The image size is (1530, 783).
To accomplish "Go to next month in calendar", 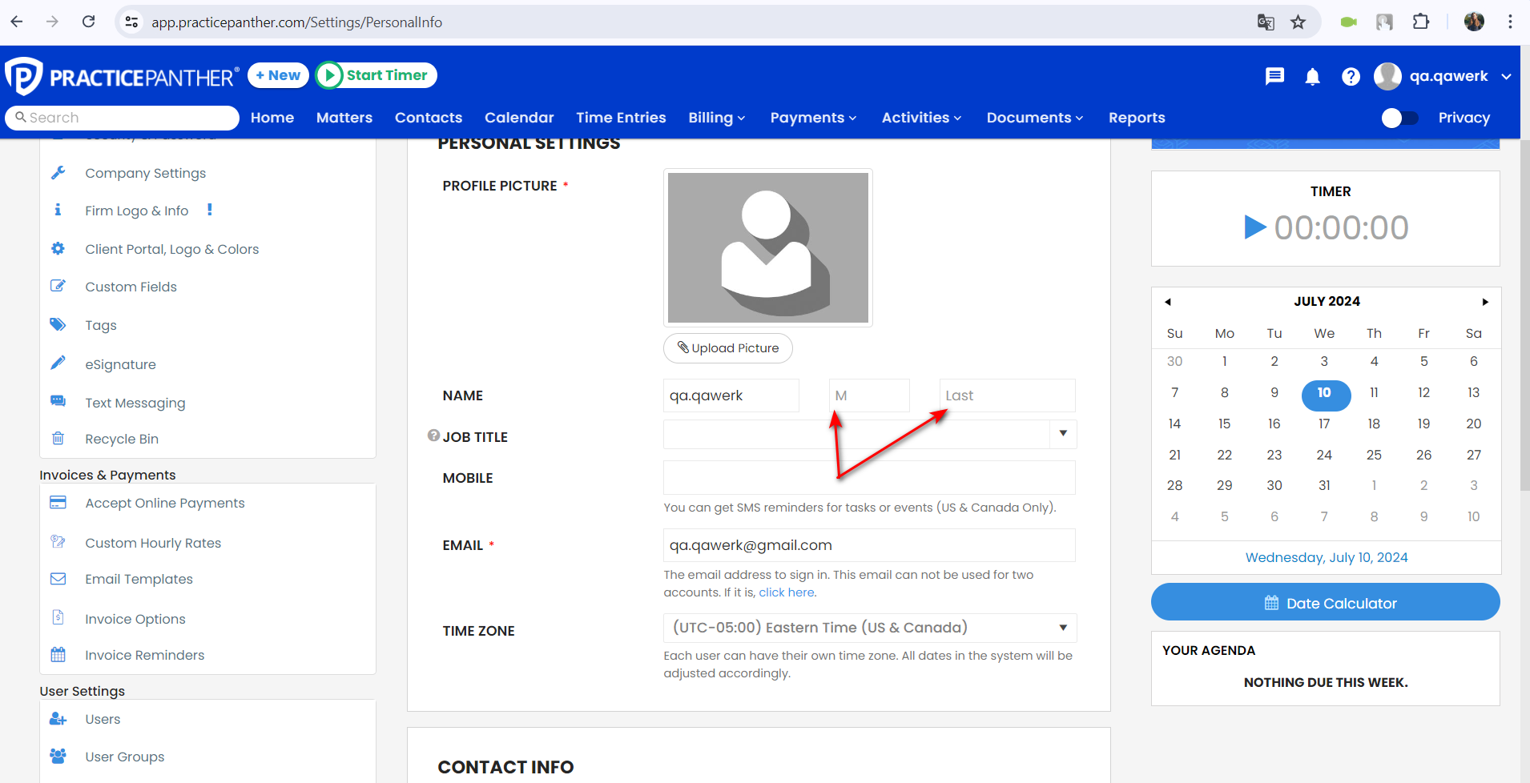I will (x=1485, y=302).
